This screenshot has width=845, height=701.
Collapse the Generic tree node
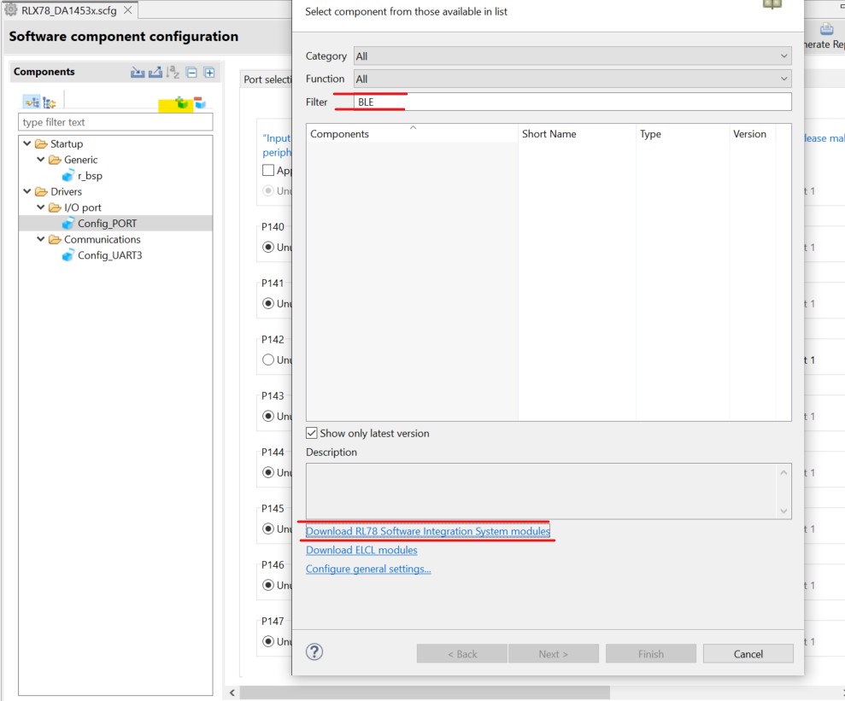(40, 160)
